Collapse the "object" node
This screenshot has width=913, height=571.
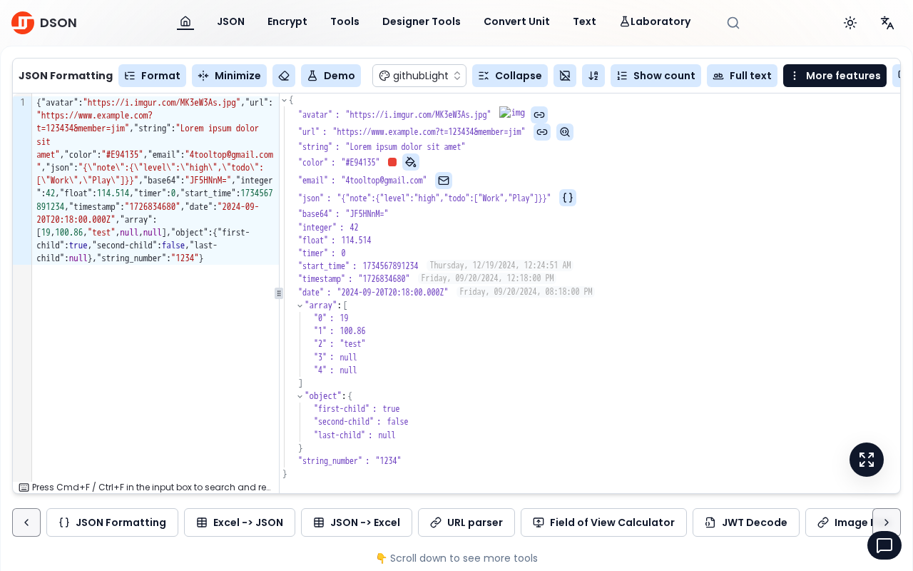pos(300,396)
